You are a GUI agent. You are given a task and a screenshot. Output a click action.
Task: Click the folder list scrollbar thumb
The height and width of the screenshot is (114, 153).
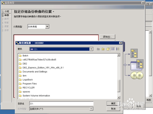pos(119,86)
